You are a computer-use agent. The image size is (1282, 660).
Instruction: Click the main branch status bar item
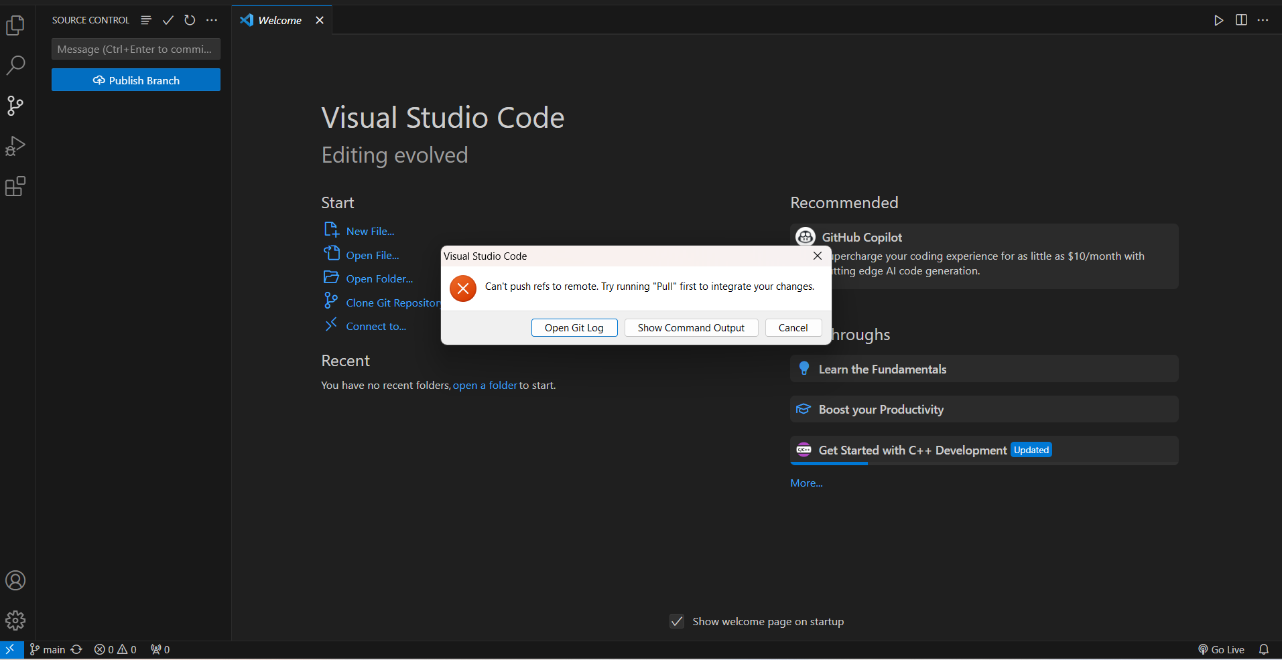coord(48,649)
